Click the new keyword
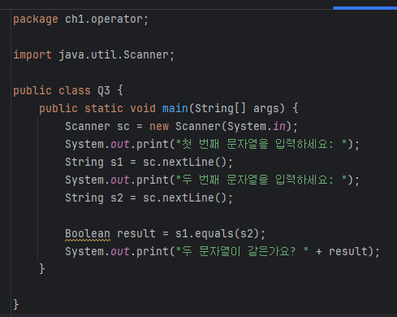This screenshot has height=317, width=397. click(159, 126)
